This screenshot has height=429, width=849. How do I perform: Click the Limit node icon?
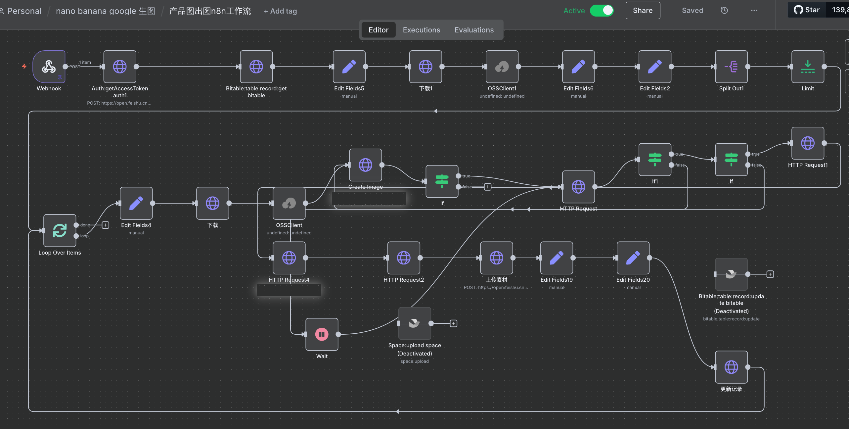pos(808,67)
